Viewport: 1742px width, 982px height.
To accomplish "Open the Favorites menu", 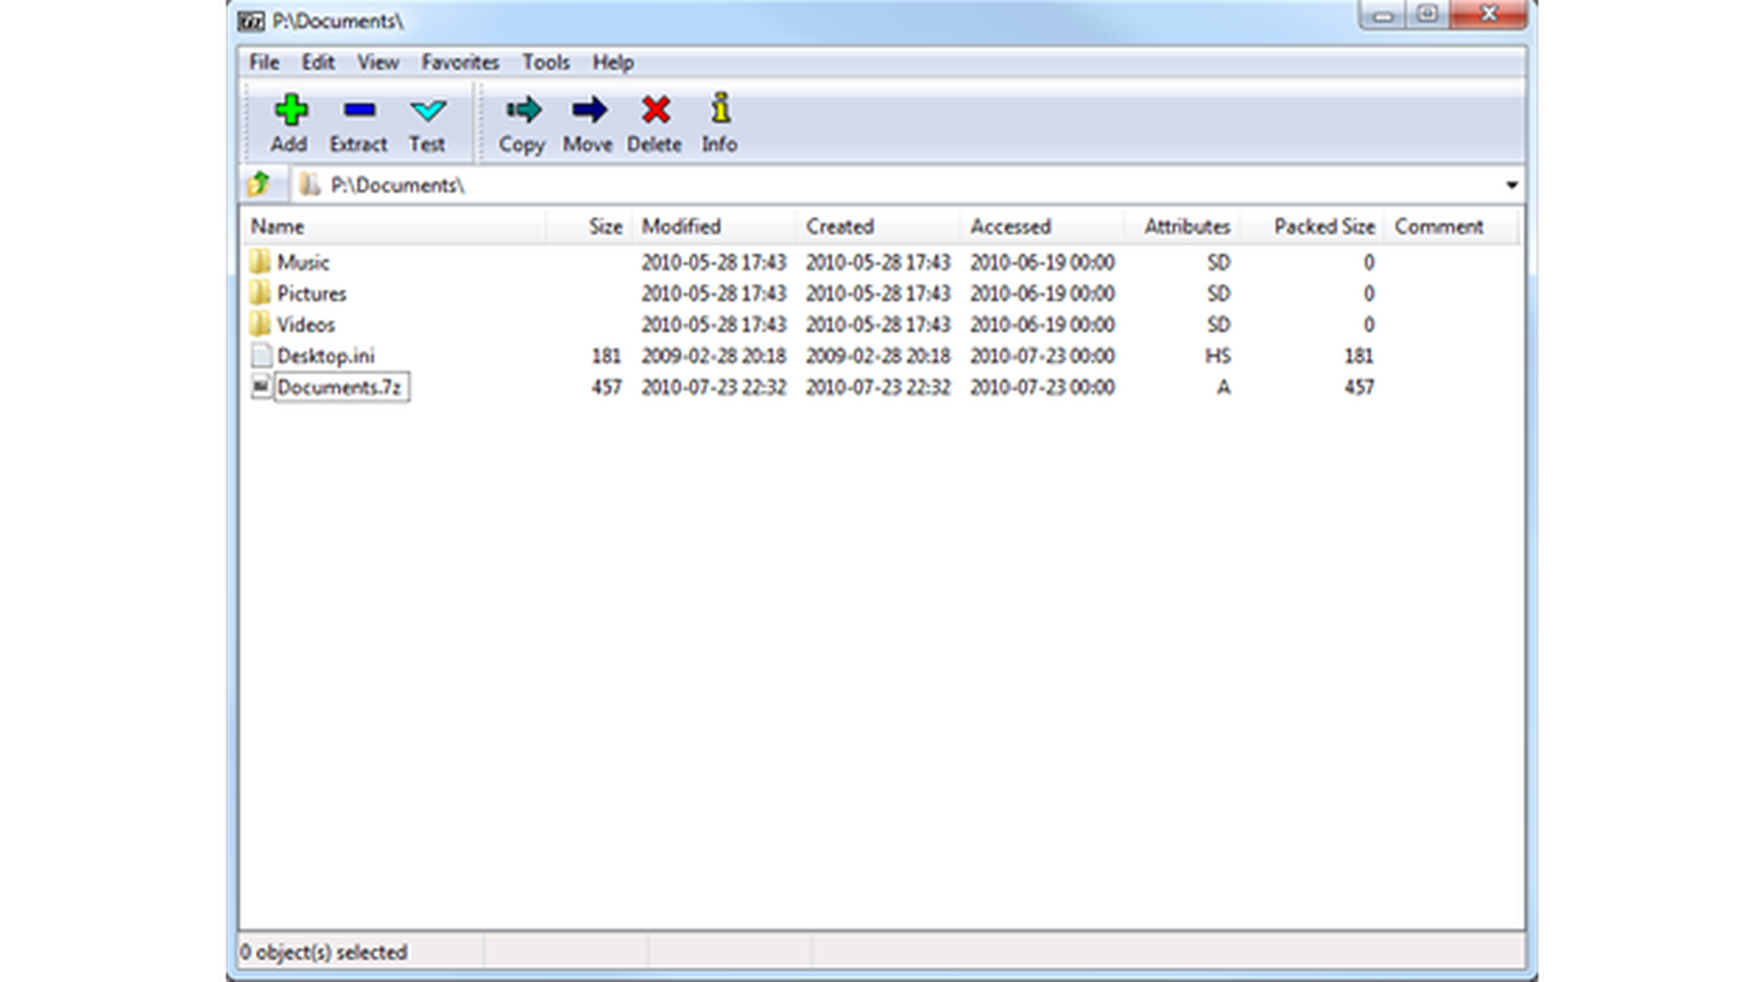I will tap(460, 62).
